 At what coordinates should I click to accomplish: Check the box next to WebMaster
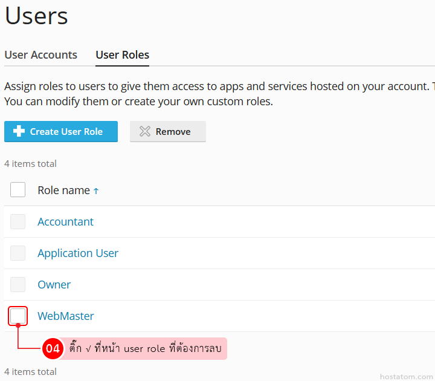pos(18,316)
